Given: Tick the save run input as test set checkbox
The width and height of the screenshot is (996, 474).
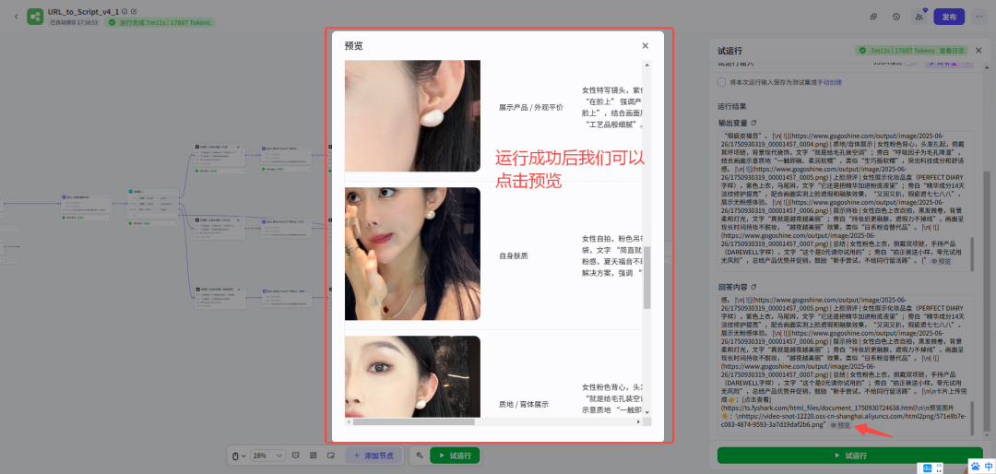Looking at the screenshot, I should [721, 82].
